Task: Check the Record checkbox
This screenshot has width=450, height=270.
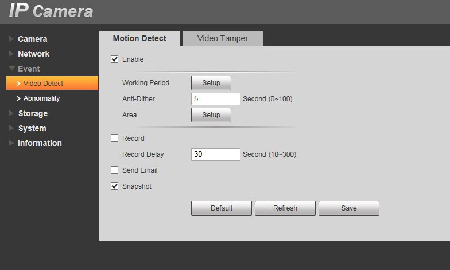Action: point(115,138)
